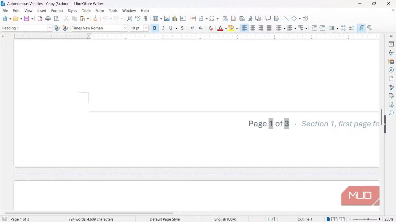Toggle Subscript formatting

click(x=201, y=28)
